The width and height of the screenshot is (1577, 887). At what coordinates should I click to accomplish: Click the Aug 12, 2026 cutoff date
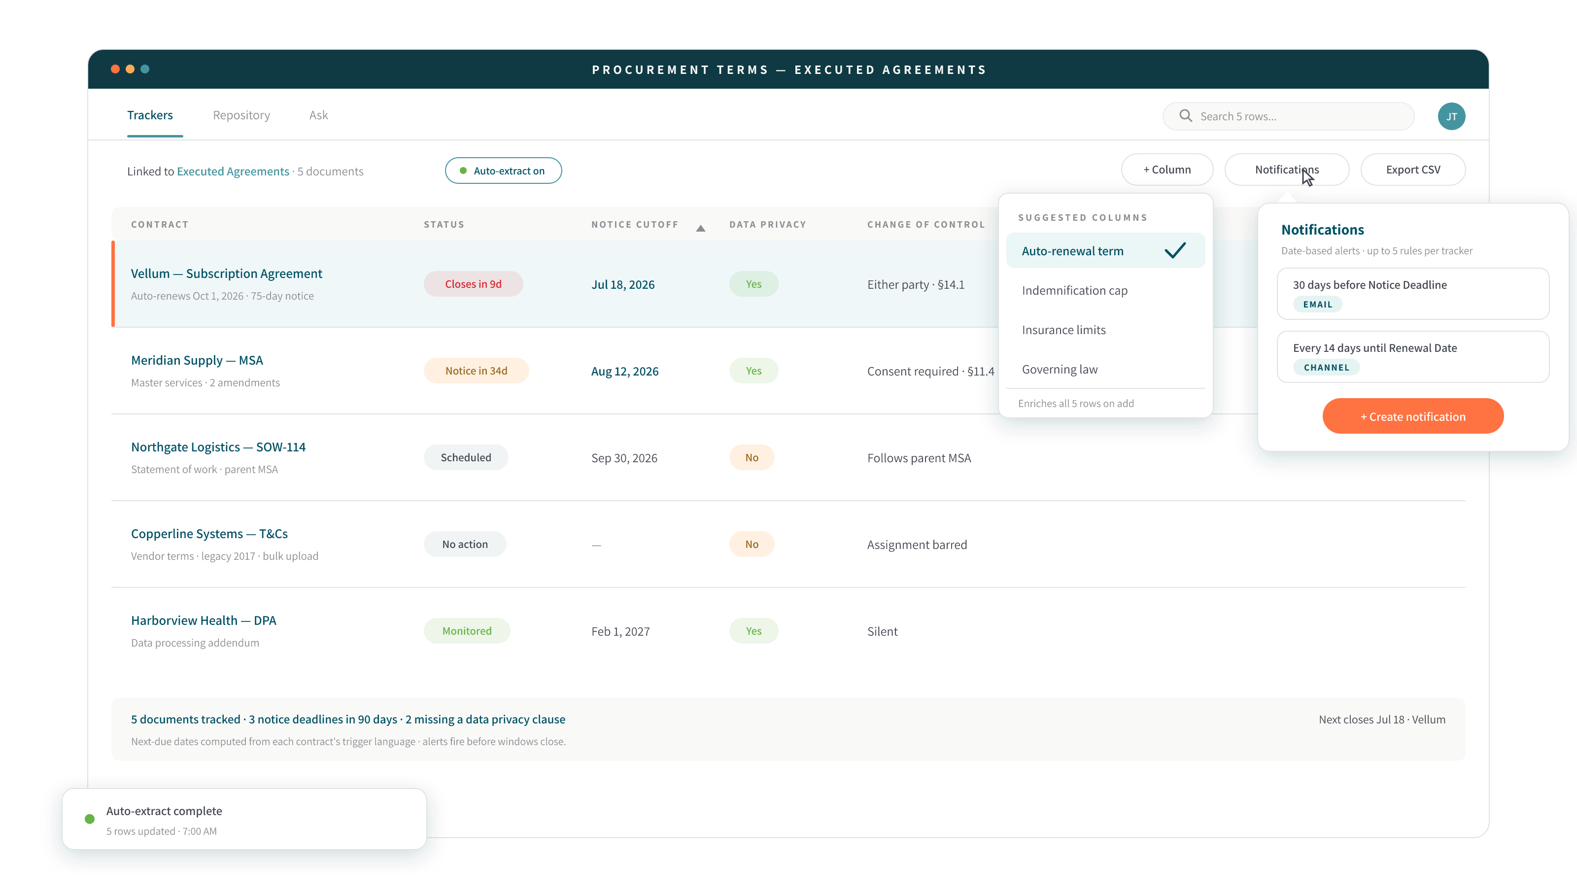point(624,372)
